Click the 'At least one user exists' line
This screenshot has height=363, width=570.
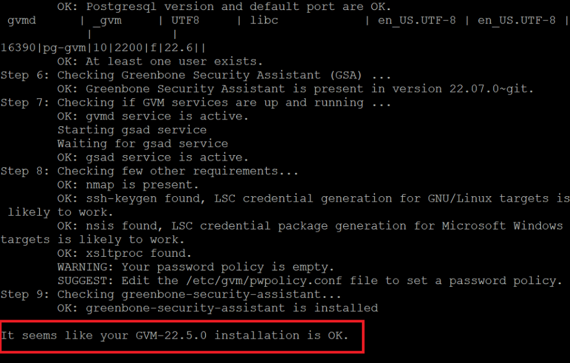[160, 61]
